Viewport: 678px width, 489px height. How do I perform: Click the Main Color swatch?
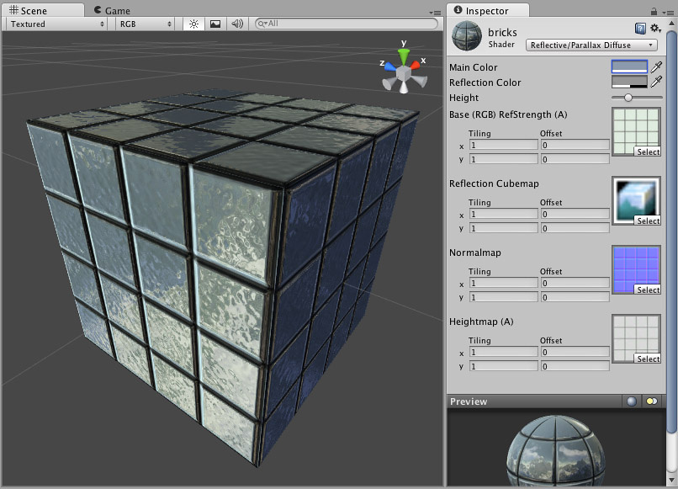[x=629, y=67]
